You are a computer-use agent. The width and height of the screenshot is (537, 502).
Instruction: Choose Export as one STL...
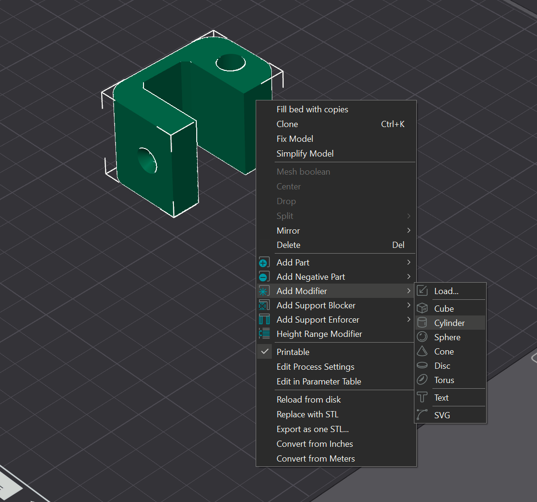pyautogui.click(x=336, y=429)
